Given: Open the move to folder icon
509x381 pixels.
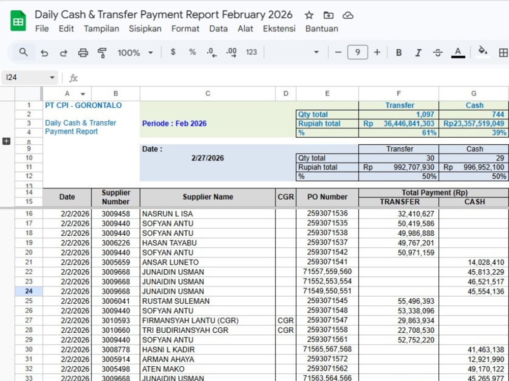Looking at the screenshot, I should (328, 15).
